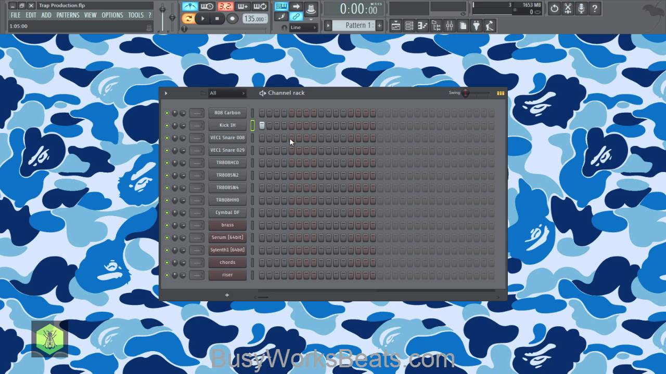Click the 135.000 tempo field

(x=254, y=19)
